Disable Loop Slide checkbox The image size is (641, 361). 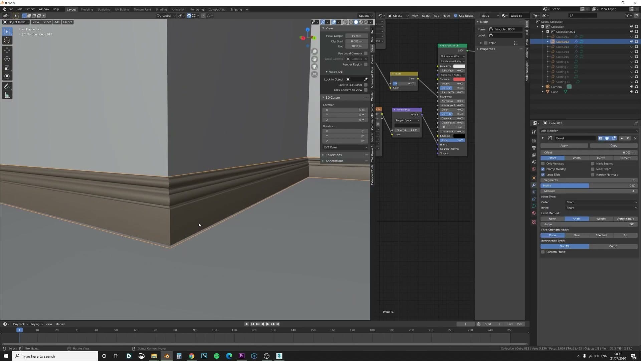[543, 175]
